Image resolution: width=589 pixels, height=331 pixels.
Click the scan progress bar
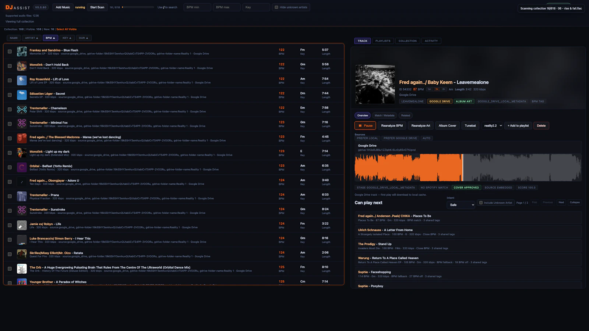[x=138, y=7]
